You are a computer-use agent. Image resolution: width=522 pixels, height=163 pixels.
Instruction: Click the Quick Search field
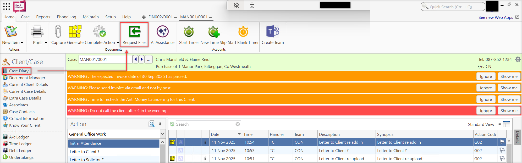[x=453, y=7]
